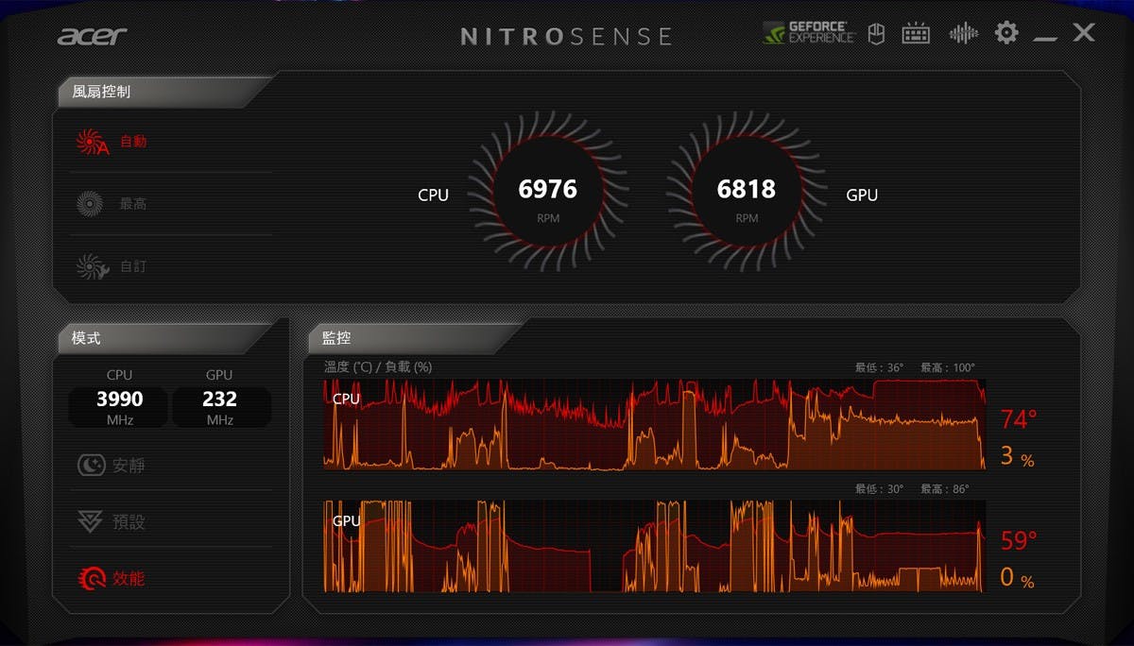Viewport: 1134px width, 646px height.
Task: Click the 模式 panel header
Action: tap(87, 338)
